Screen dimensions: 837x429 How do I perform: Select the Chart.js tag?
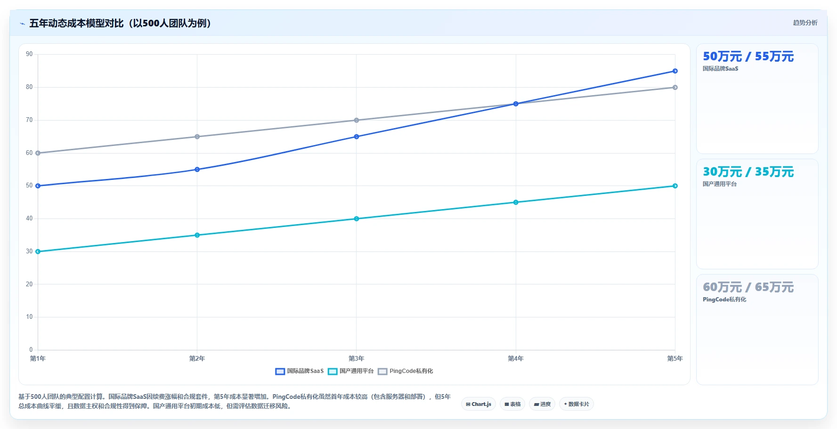pyautogui.click(x=479, y=404)
